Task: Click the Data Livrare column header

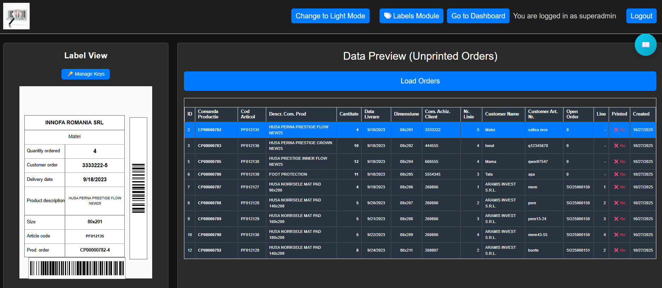Action: coord(372,114)
